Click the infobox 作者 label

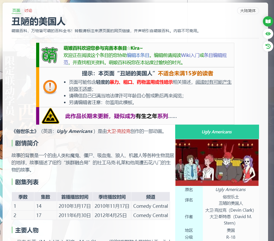pyautogui.click(x=189, y=217)
